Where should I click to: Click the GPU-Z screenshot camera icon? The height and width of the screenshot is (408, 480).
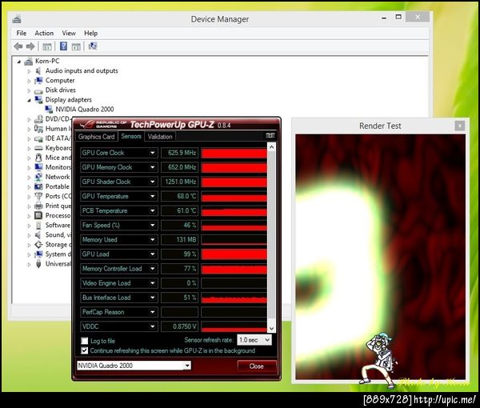tap(270, 135)
